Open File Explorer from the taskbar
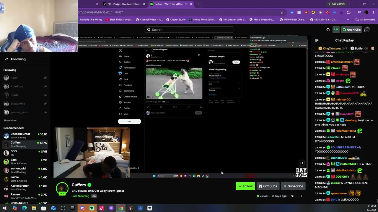Viewport: 378px width, 212px height. coord(34,208)
